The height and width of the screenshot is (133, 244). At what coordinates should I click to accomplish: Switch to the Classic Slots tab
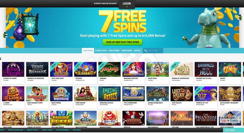tap(101, 50)
